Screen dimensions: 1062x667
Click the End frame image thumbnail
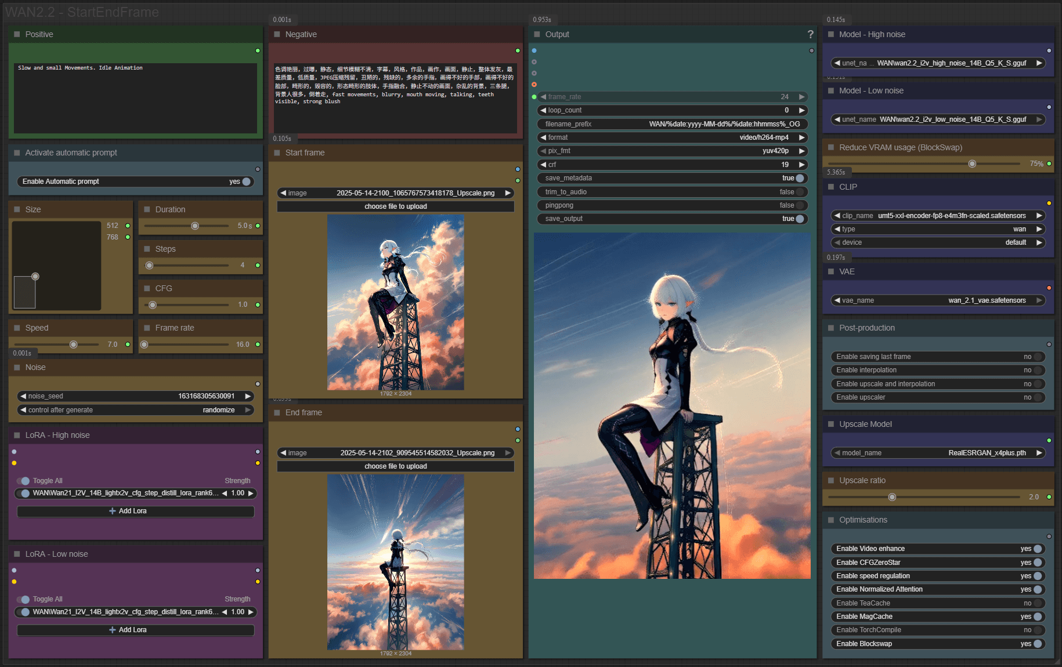point(396,562)
